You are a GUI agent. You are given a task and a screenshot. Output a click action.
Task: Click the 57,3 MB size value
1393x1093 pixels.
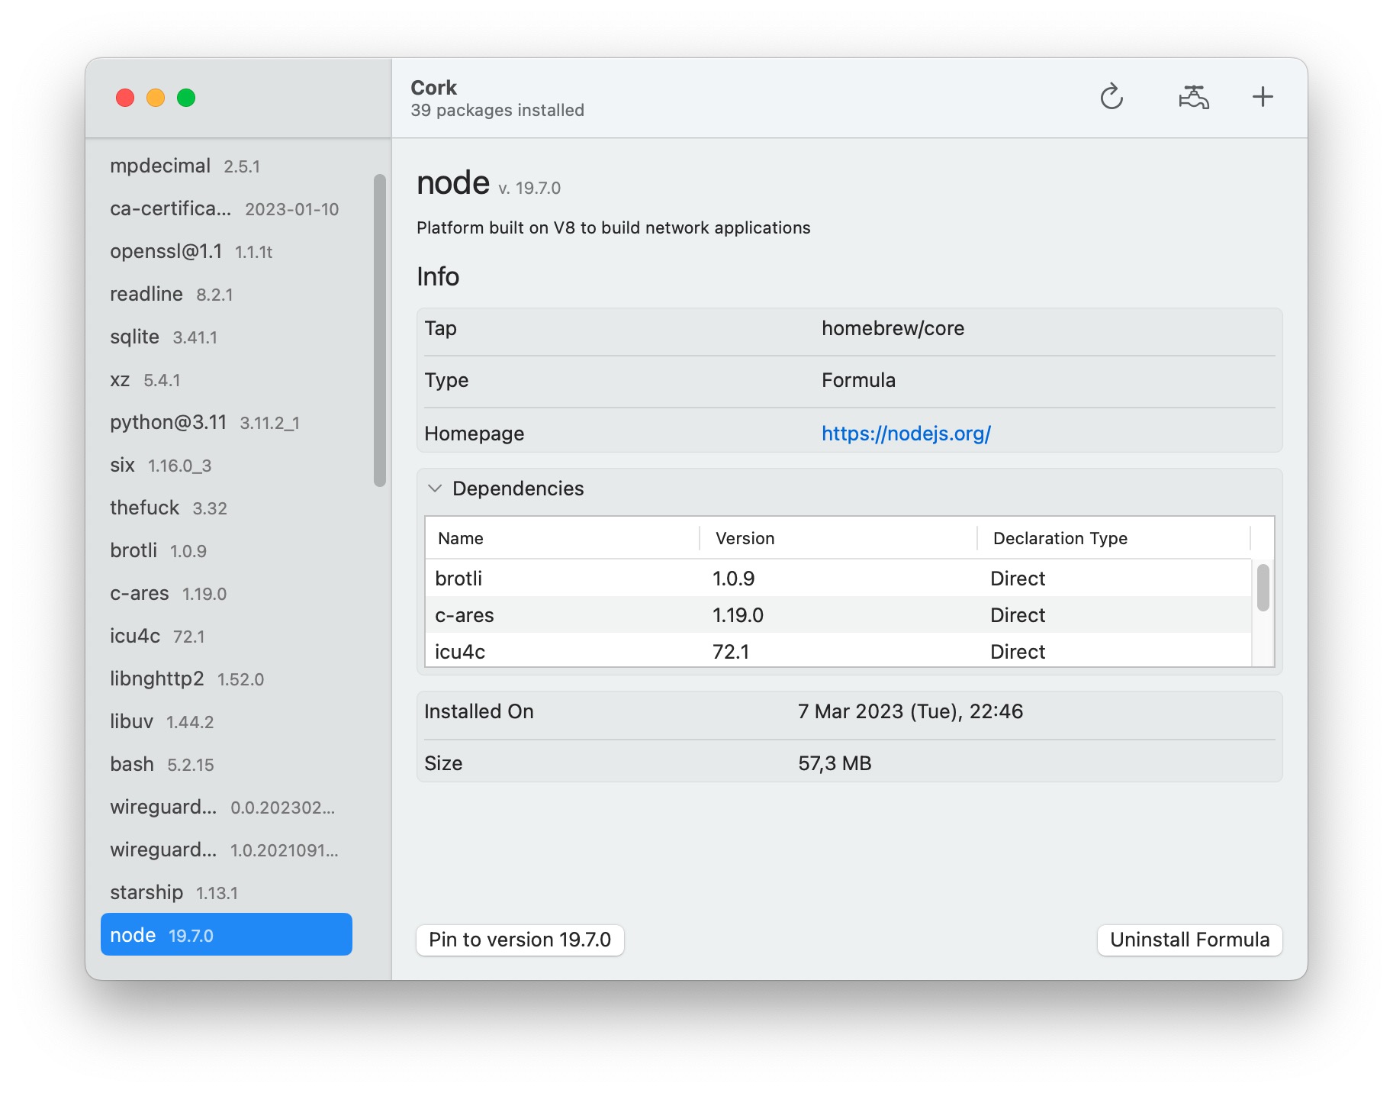(x=835, y=763)
